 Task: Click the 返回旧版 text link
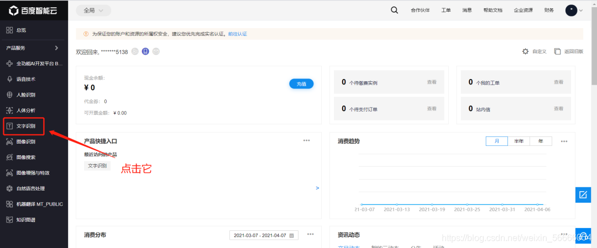point(574,51)
